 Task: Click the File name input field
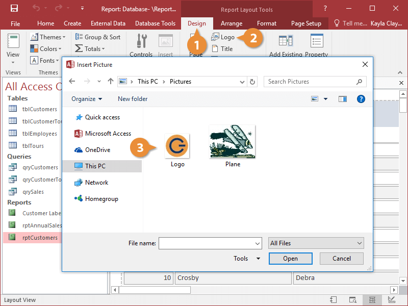[210, 243]
